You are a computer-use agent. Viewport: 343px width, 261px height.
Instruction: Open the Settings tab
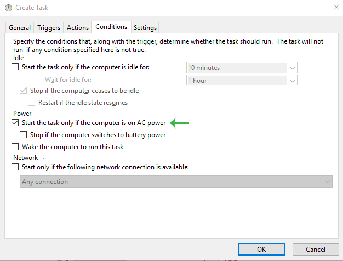[x=145, y=28]
